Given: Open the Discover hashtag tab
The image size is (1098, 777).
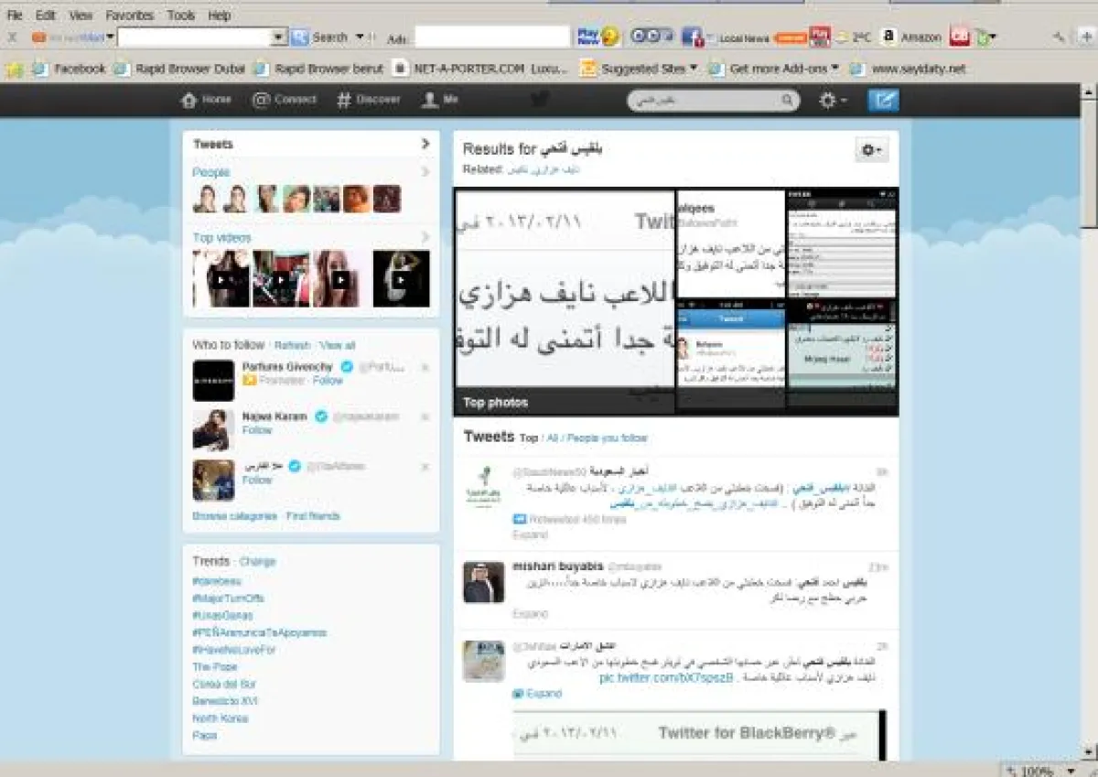Looking at the screenshot, I should (x=368, y=100).
